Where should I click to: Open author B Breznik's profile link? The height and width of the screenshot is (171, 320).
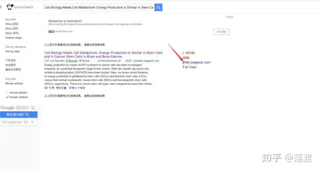[x=72, y=61]
